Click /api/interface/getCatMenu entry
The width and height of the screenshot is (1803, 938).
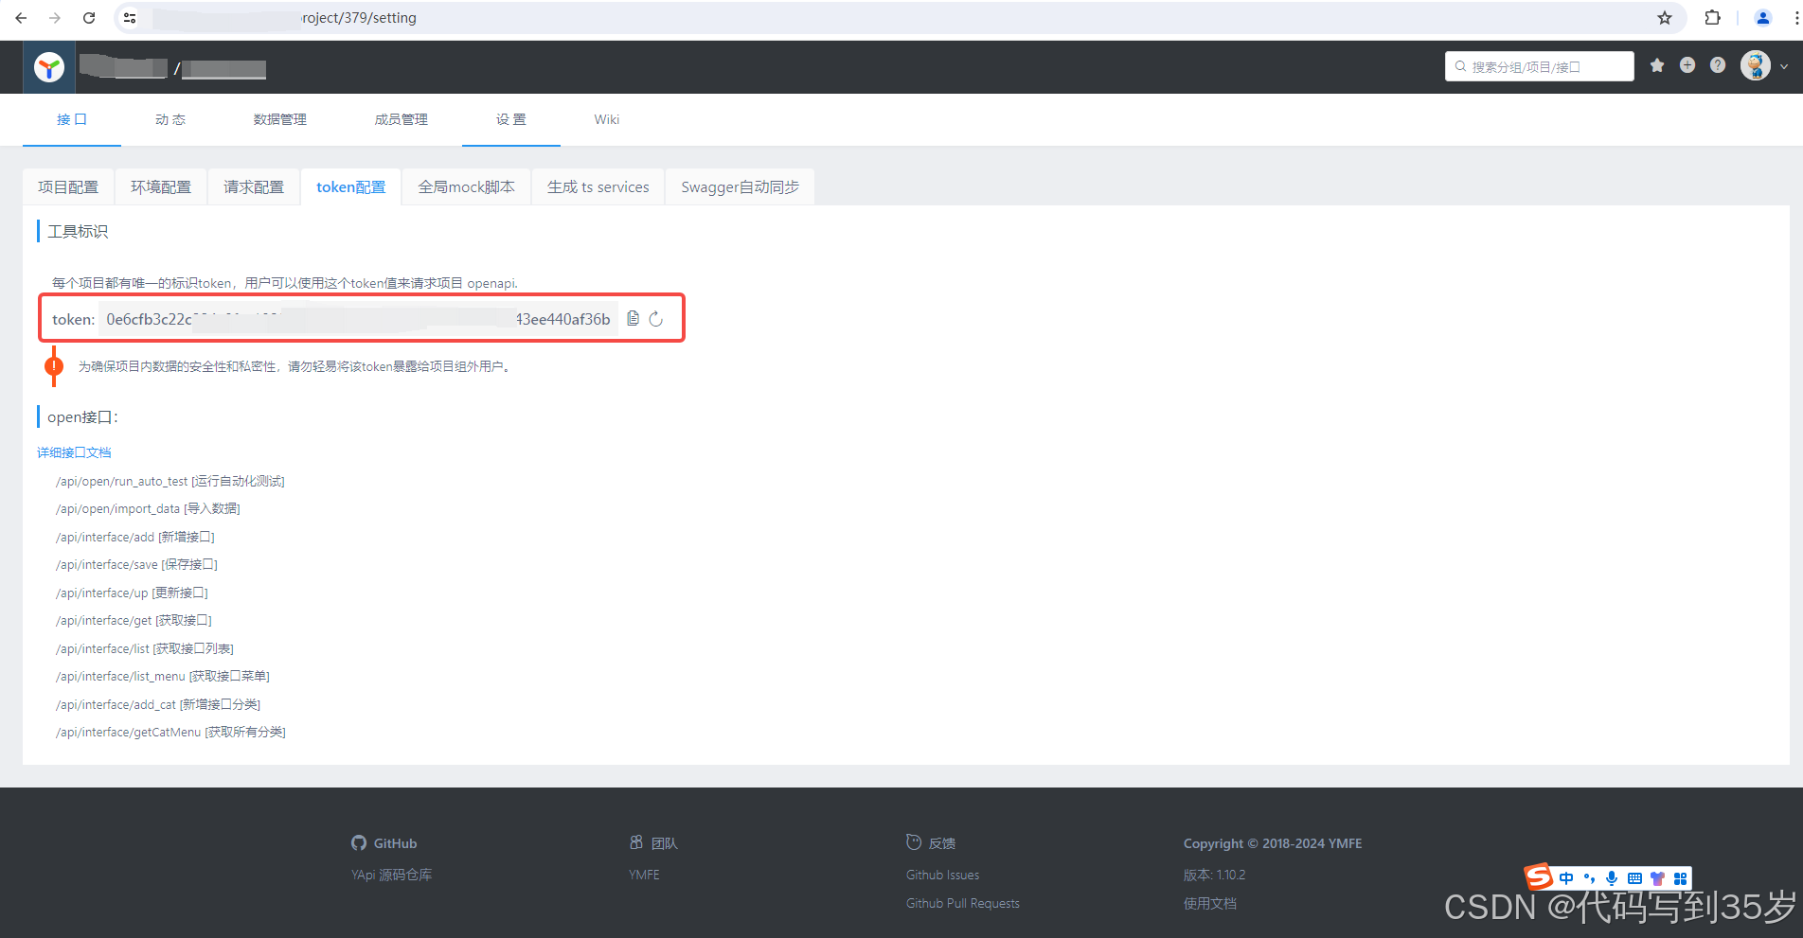click(x=171, y=732)
